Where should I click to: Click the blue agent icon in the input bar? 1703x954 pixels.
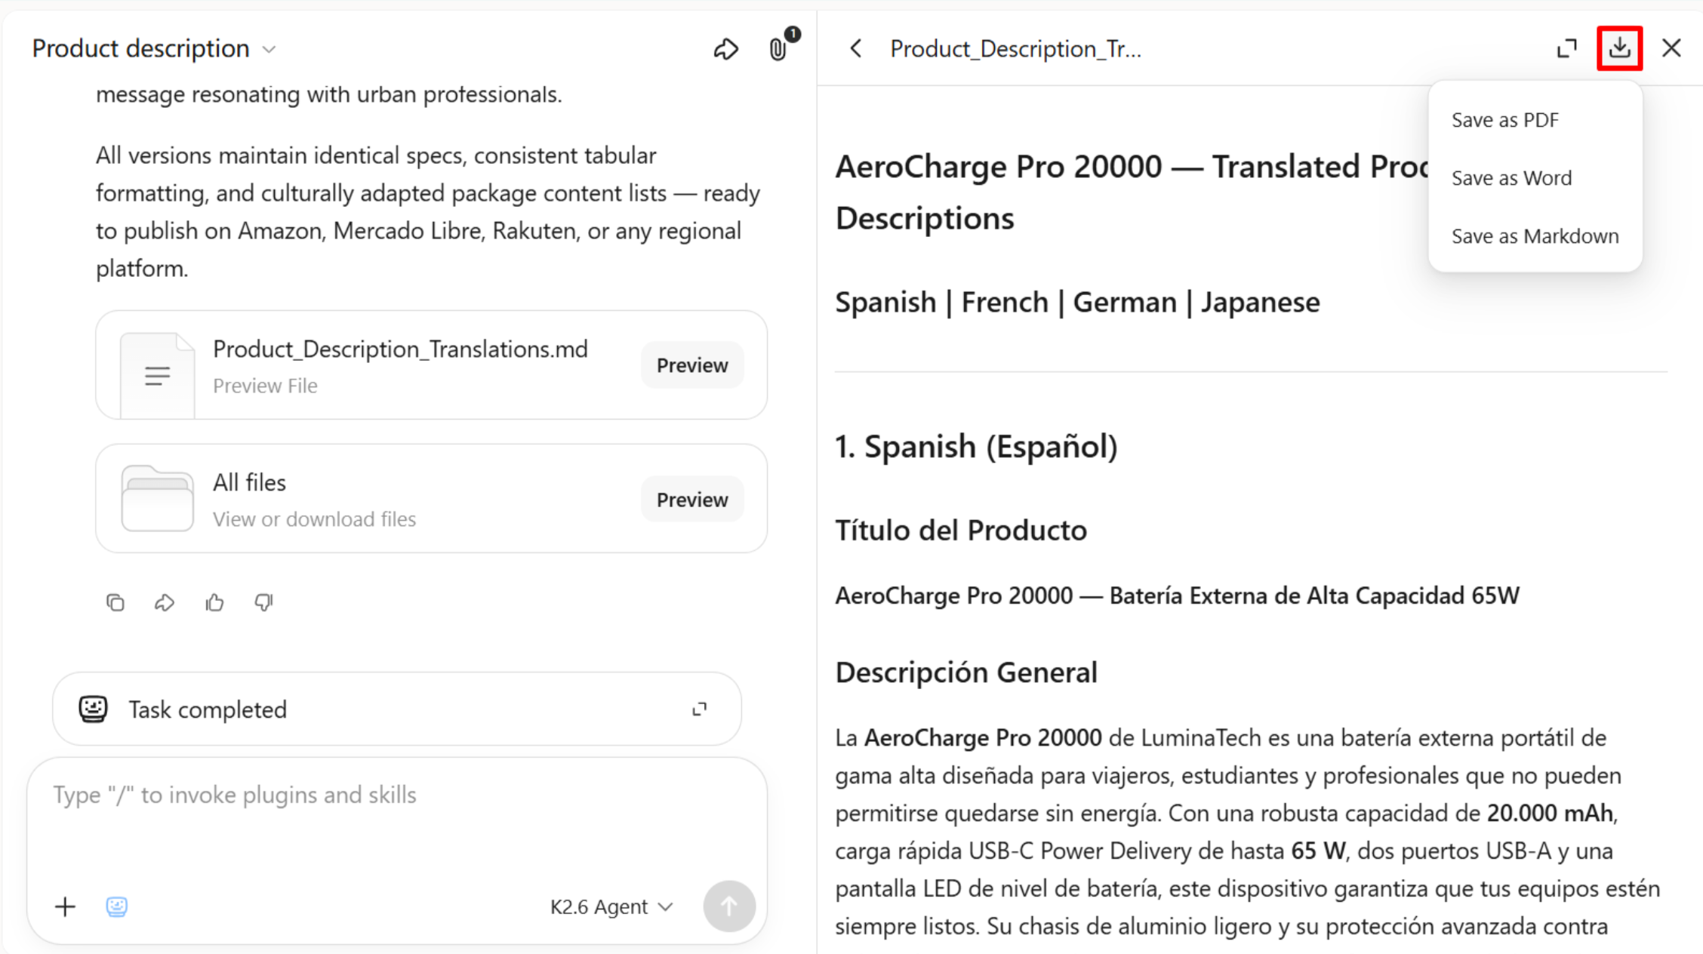[117, 906]
